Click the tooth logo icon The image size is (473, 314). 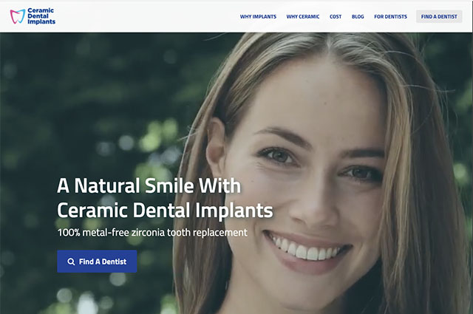[x=18, y=16]
